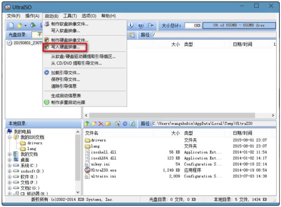Open the 启动(B) menu
281x207 pixels.
coord(51,16)
